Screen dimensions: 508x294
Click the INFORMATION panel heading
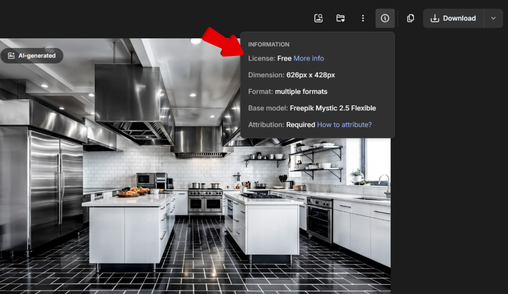click(x=269, y=44)
